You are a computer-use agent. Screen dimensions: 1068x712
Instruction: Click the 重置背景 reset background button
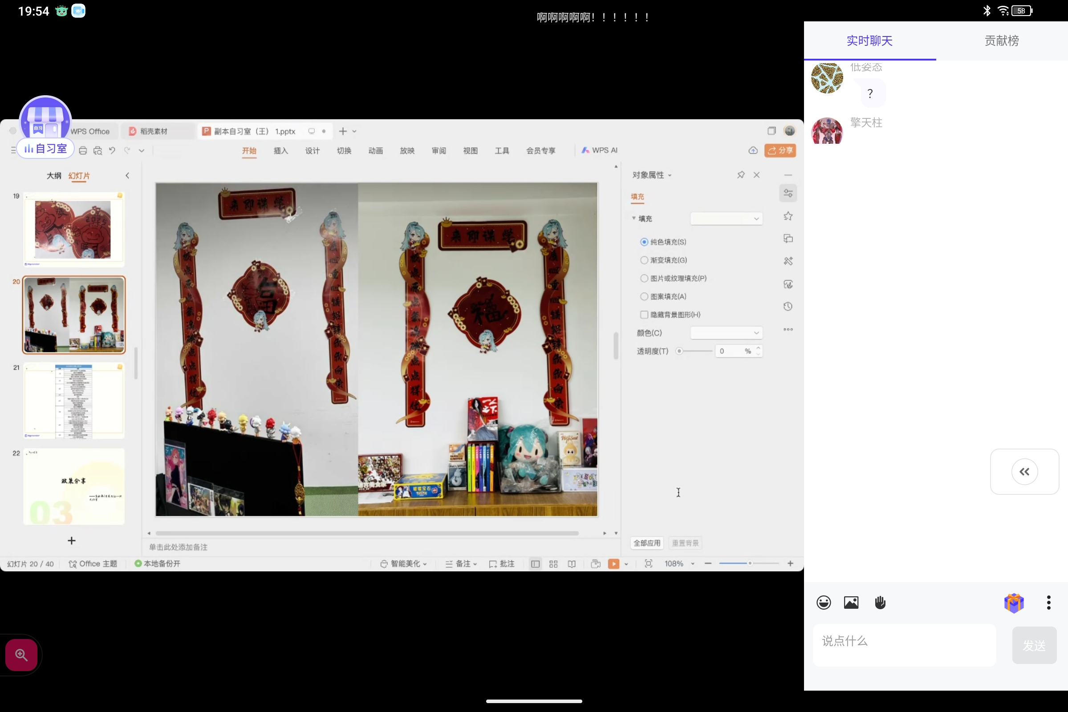(685, 543)
